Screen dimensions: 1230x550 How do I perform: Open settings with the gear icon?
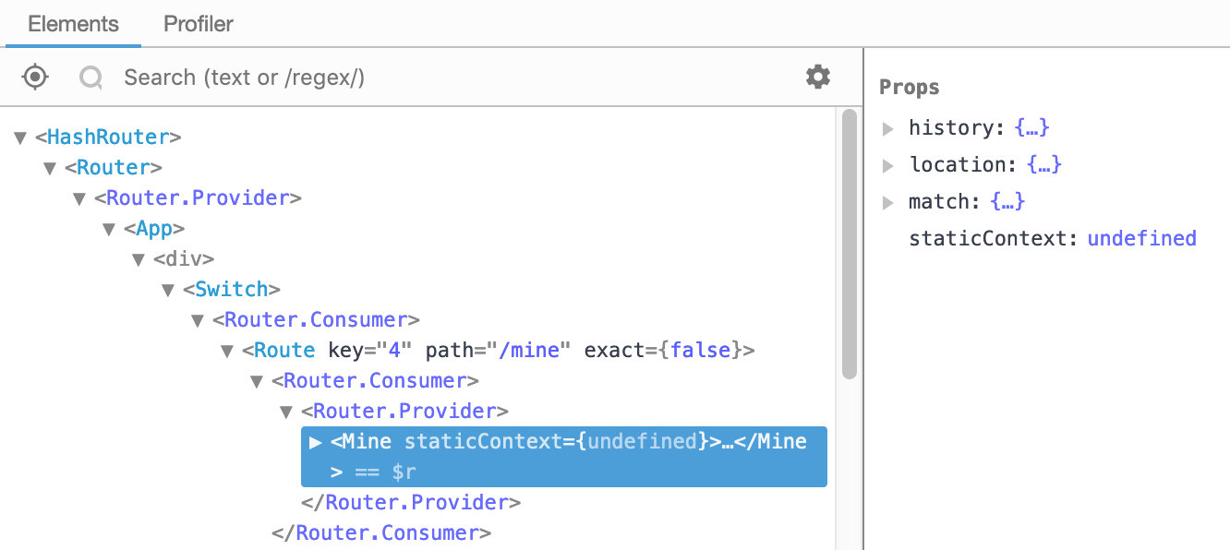818,77
